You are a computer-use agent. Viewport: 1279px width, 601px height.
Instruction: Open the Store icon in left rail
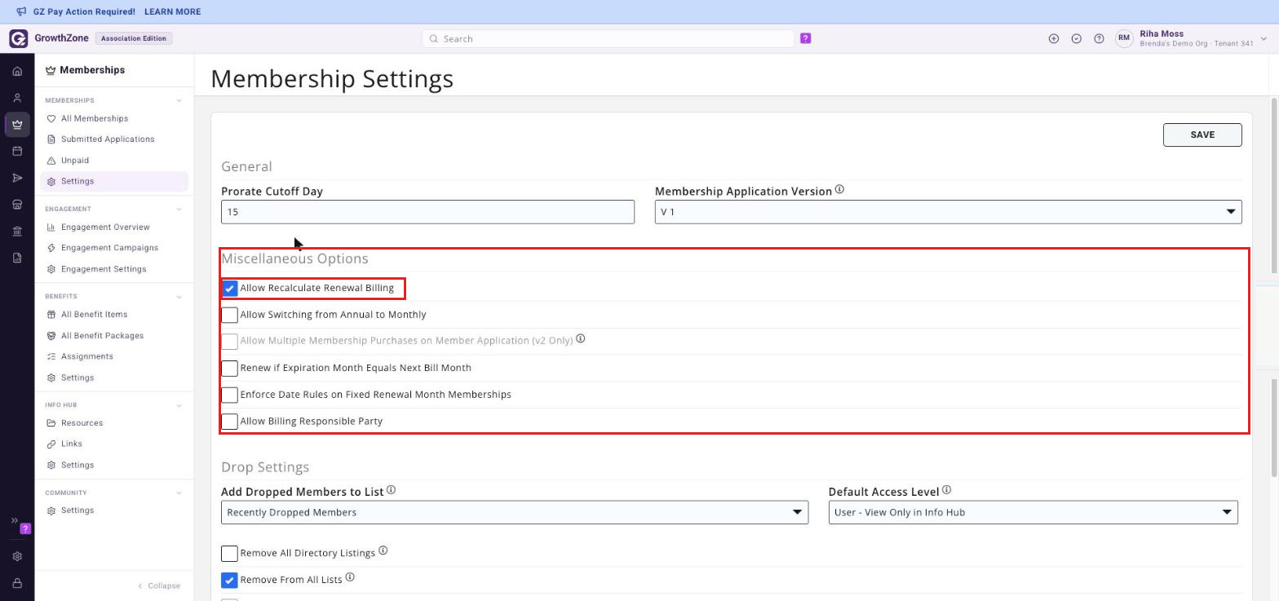click(17, 205)
